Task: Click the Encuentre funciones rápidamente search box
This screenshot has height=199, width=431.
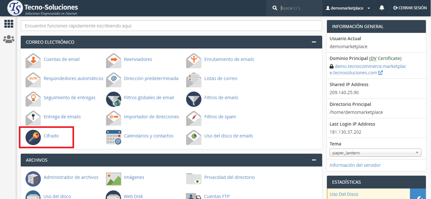Action: (x=171, y=26)
